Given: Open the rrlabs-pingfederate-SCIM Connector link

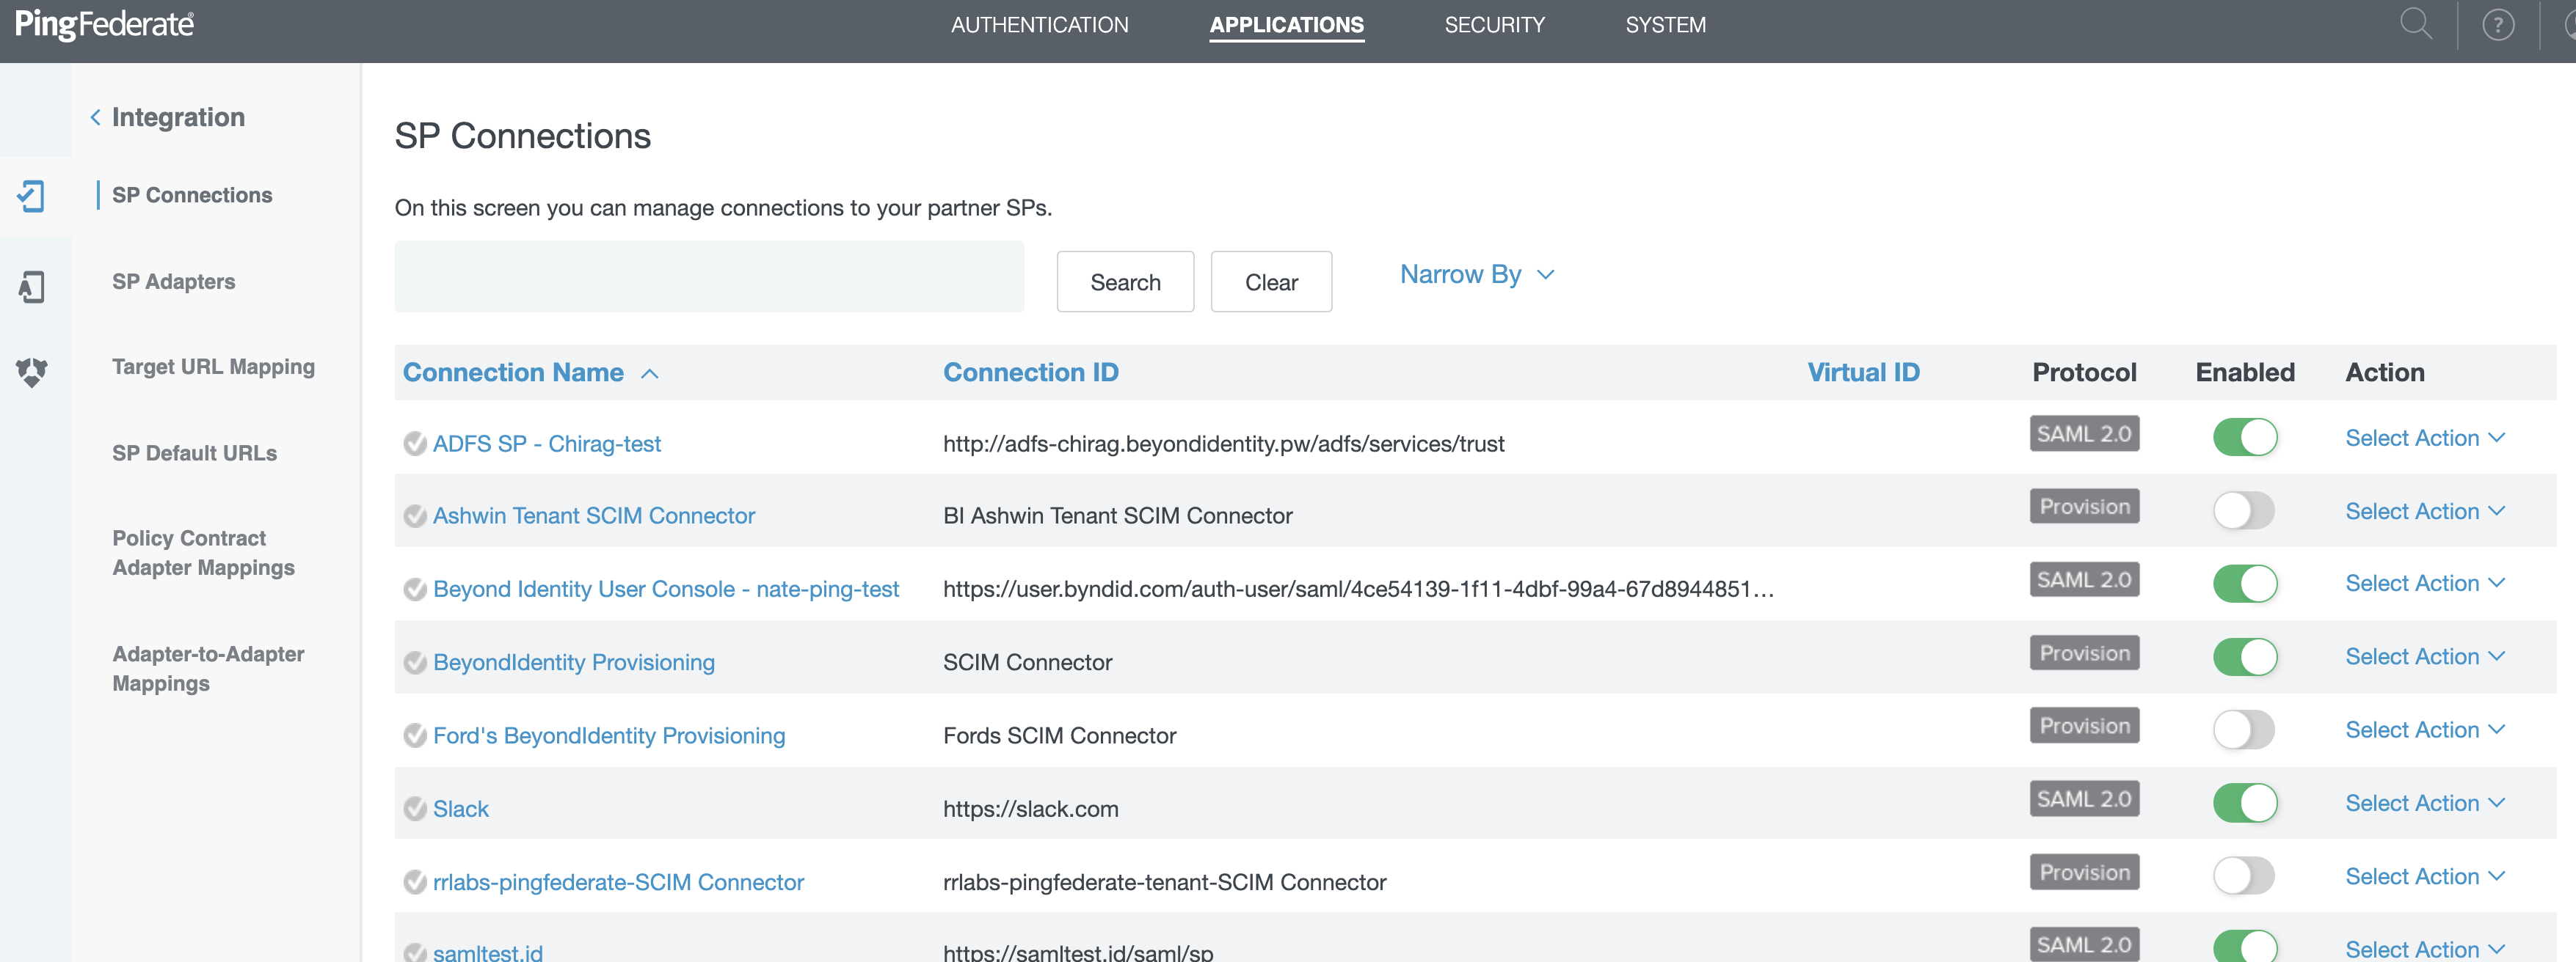Looking at the screenshot, I should click(x=618, y=882).
